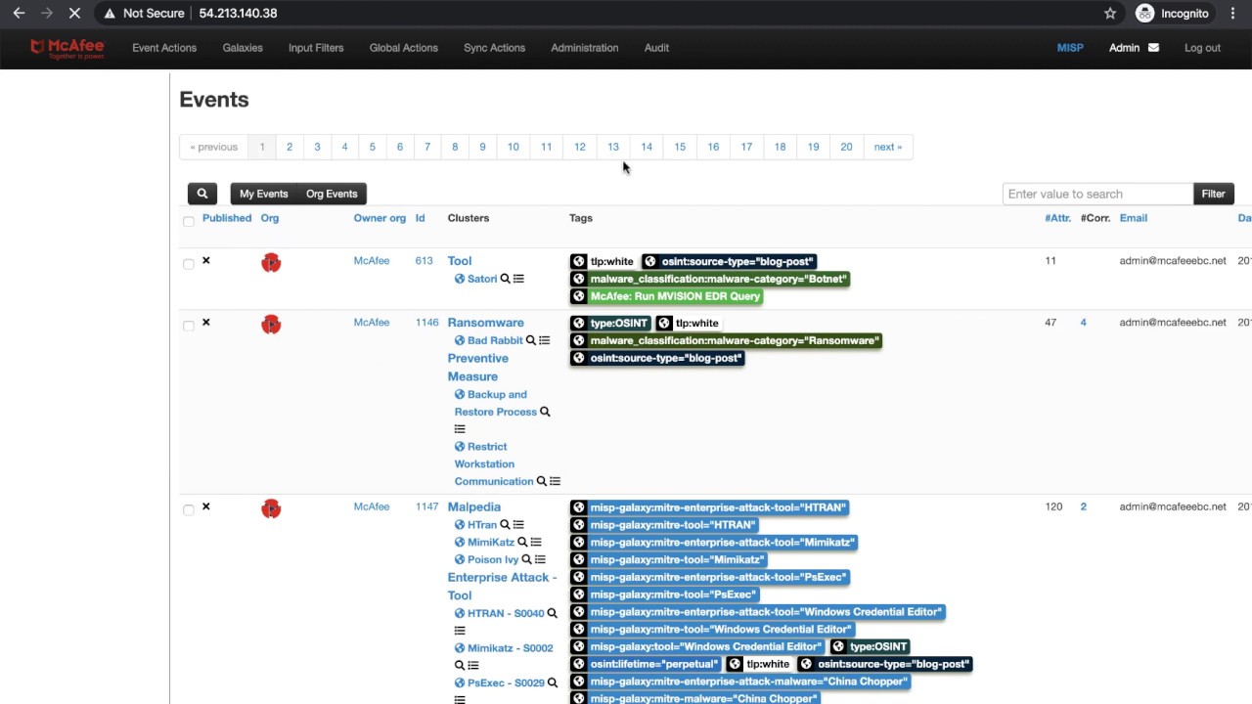Click the HTRAN - S0040 search icon
This screenshot has width=1252, height=704.
[x=552, y=613]
